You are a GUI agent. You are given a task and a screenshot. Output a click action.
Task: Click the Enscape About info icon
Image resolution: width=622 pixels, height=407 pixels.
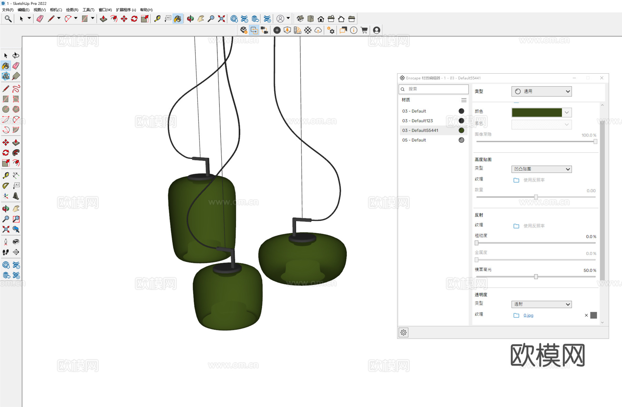tap(354, 30)
